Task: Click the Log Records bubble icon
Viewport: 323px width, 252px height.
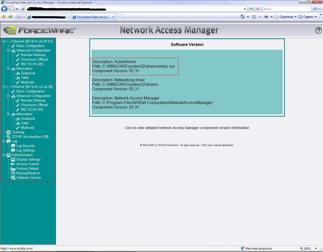Action: tap(13, 146)
